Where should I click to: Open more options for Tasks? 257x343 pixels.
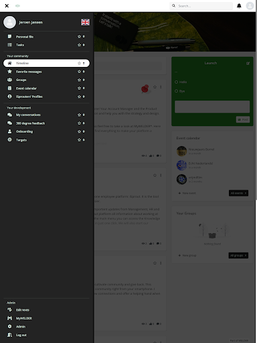pyautogui.click(x=84, y=45)
